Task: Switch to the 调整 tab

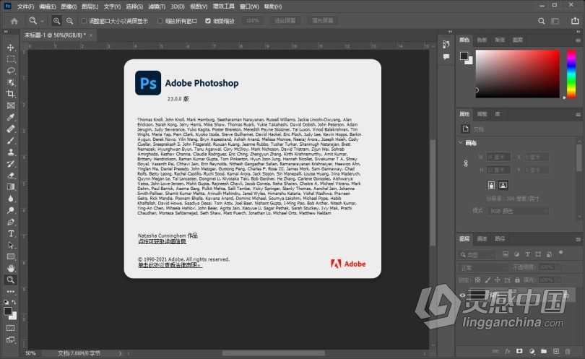Action: tap(482, 114)
